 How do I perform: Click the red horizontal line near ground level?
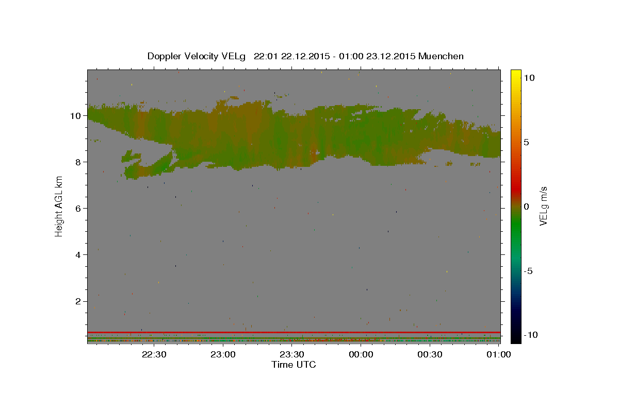pos(294,332)
